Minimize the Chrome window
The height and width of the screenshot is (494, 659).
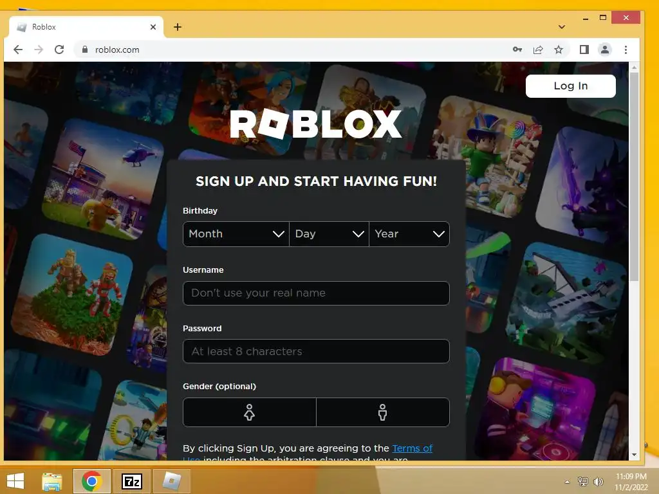coord(586,19)
